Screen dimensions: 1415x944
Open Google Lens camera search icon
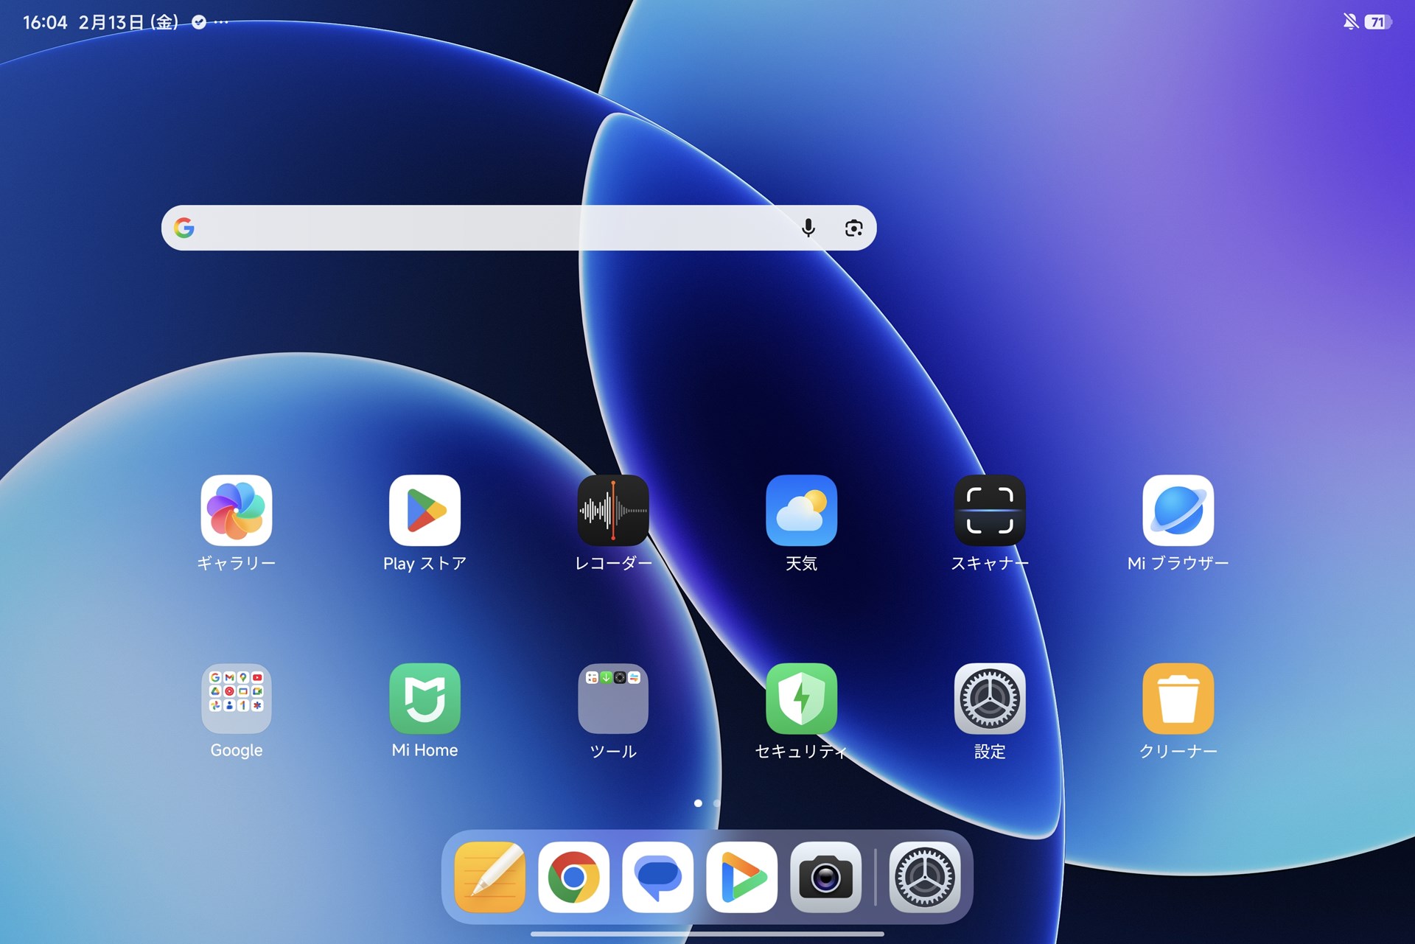click(x=853, y=228)
